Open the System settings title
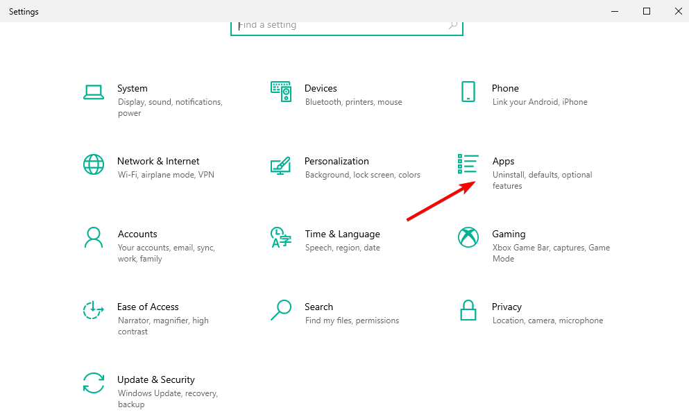 [133, 88]
